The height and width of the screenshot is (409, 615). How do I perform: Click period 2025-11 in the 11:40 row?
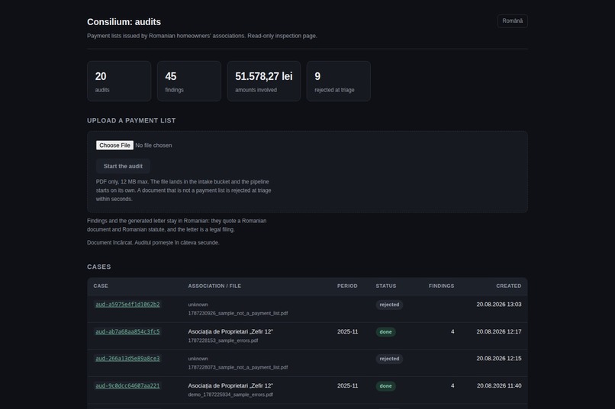coord(347,385)
